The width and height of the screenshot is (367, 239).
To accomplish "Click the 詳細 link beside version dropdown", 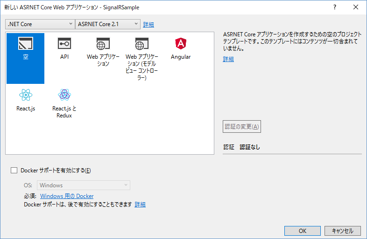I will point(148,25).
